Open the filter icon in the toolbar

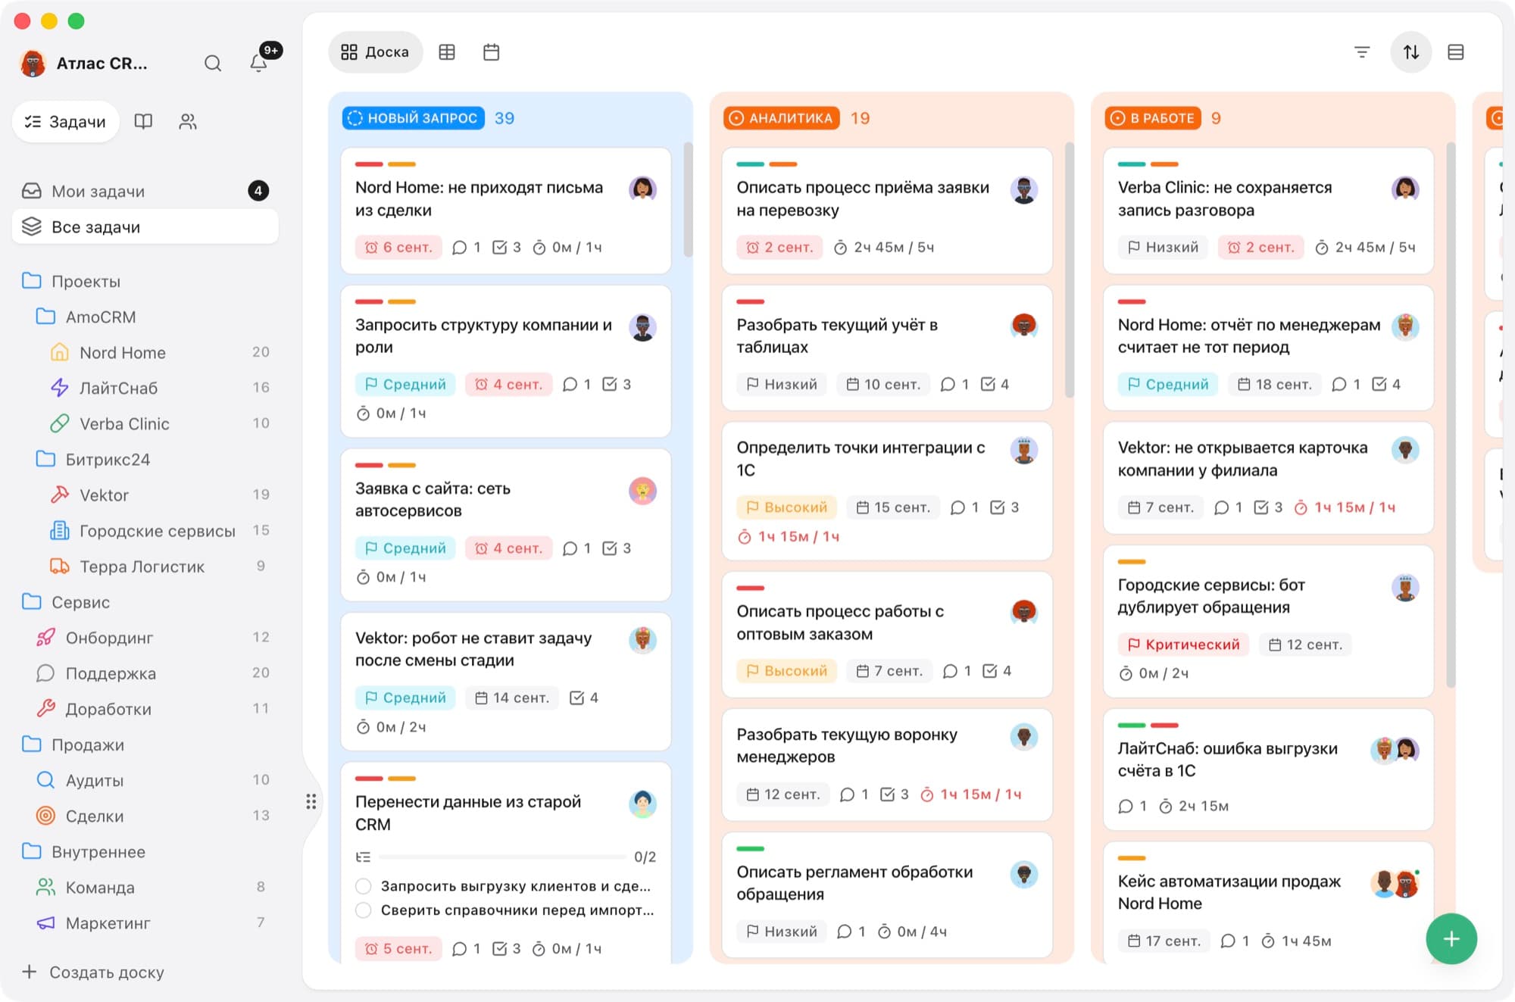pos(1362,52)
